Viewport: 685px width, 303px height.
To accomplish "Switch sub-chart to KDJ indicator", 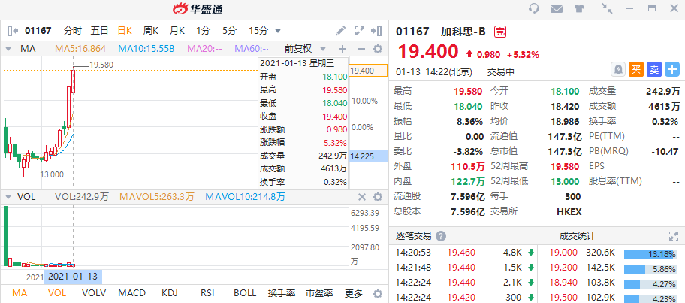I will click(169, 293).
